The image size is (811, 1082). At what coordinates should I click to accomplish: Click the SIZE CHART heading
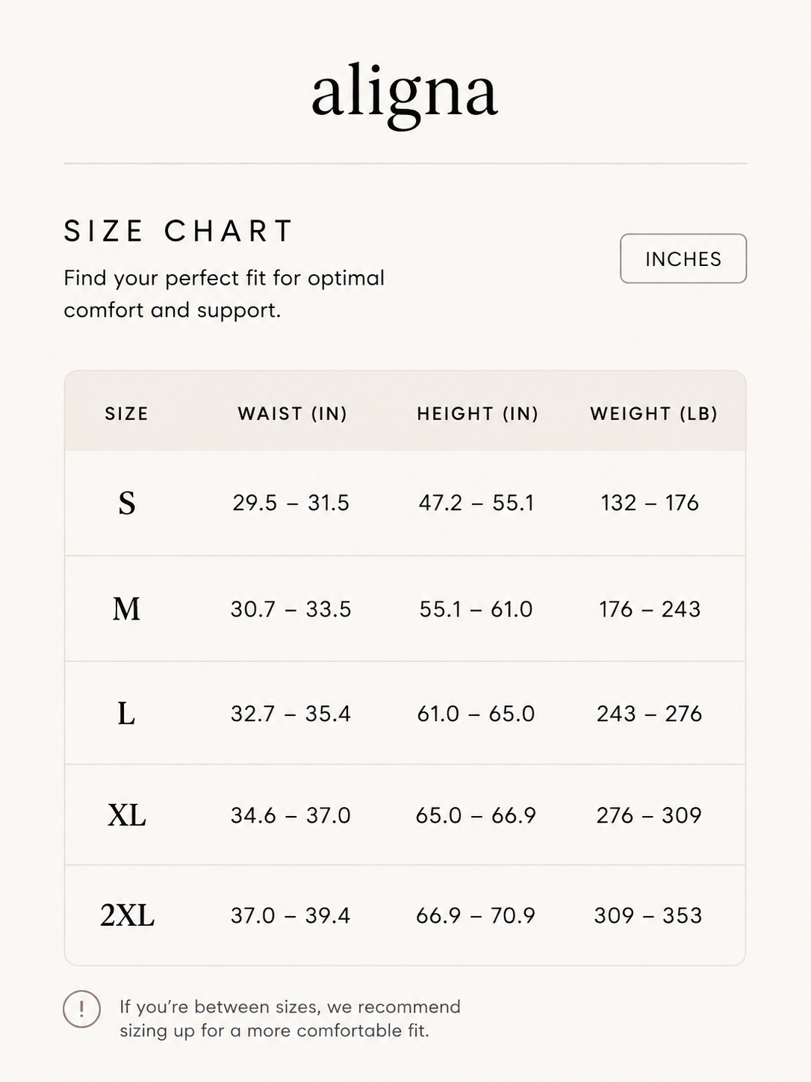178,231
